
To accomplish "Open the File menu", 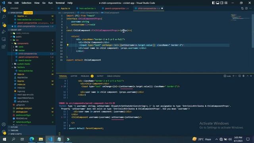I will pos(10,3).
